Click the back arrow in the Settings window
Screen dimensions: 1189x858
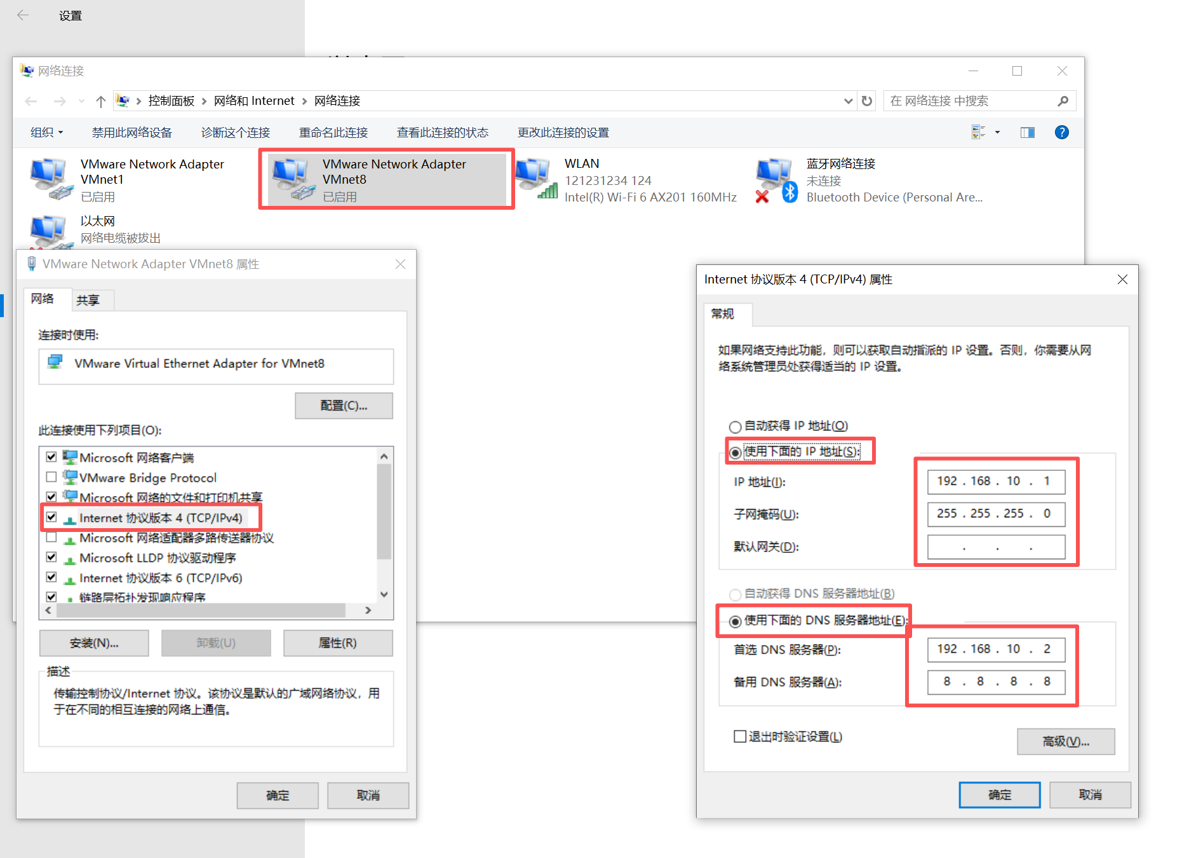pos(23,15)
